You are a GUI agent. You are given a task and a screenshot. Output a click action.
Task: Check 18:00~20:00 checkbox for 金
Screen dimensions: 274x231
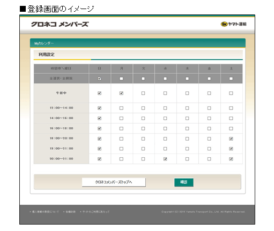[x=209, y=138]
